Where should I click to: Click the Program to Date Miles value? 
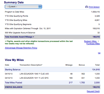(x=95, y=12)
